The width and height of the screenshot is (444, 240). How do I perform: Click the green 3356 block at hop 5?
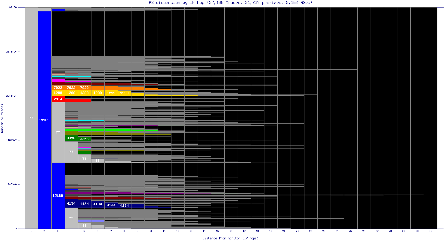[85, 139]
